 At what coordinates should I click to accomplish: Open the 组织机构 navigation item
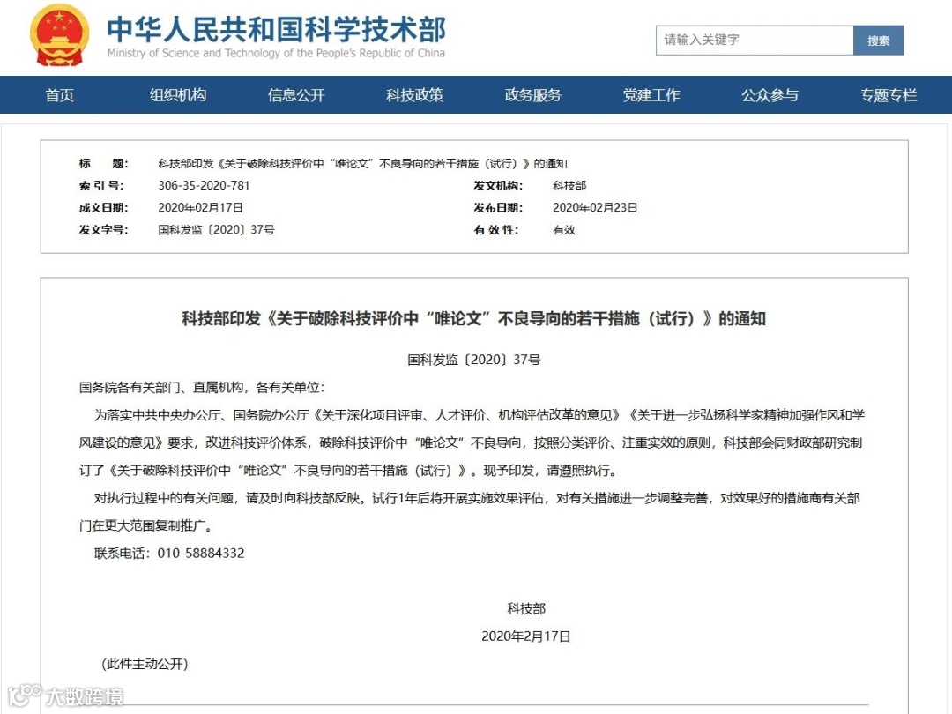[x=178, y=95]
